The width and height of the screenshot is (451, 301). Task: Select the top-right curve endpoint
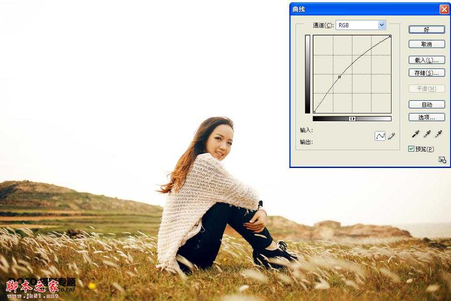tap(390, 36)
